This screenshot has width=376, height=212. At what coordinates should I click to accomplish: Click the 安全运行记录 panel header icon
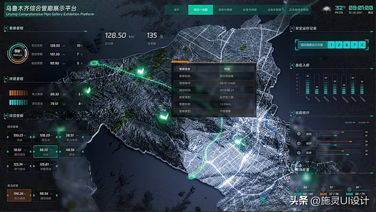pos(292,28)
